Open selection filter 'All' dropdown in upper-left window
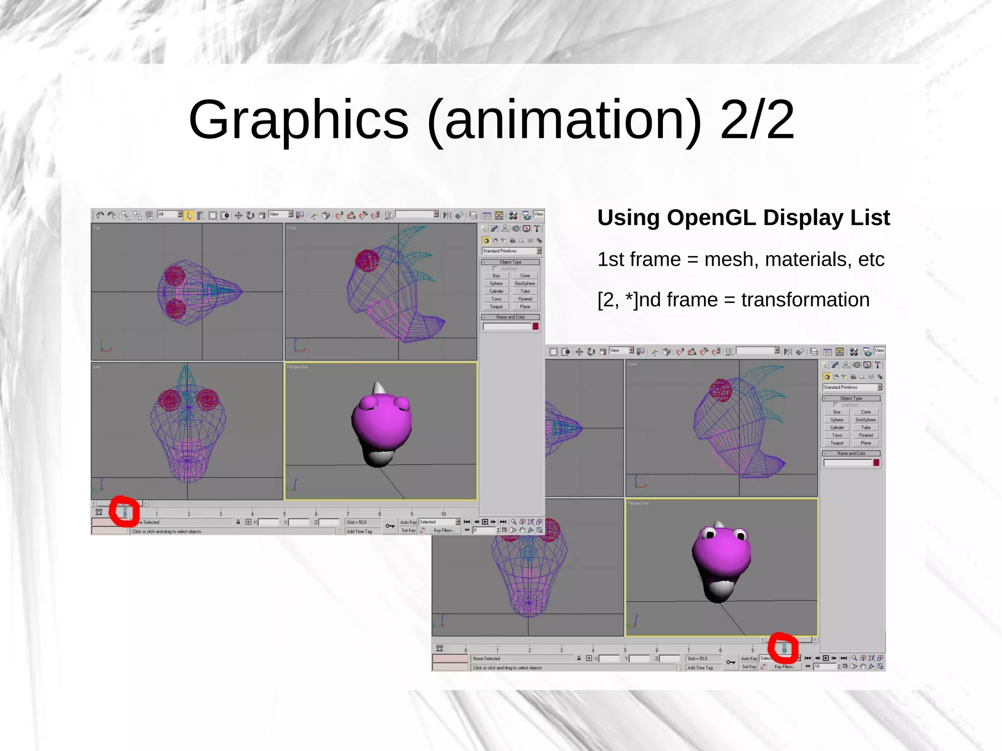Screen dimensions: 1002x751 (170, 214)
